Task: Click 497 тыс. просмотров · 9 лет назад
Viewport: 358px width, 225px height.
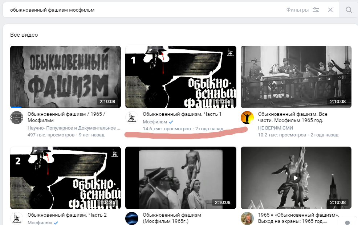Action: 66,135
